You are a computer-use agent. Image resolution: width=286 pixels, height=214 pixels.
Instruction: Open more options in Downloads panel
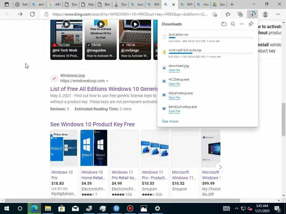[242, 24]
